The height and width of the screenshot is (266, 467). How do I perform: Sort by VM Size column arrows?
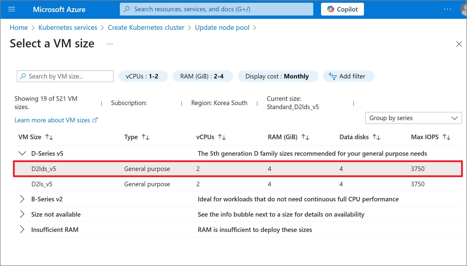click(49, 137)
